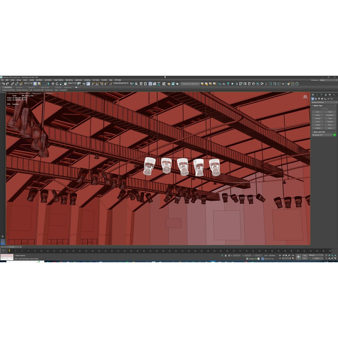Click the Sphere primitive button
The width and height of the screenshot is (338, 338).
point(318,115)
